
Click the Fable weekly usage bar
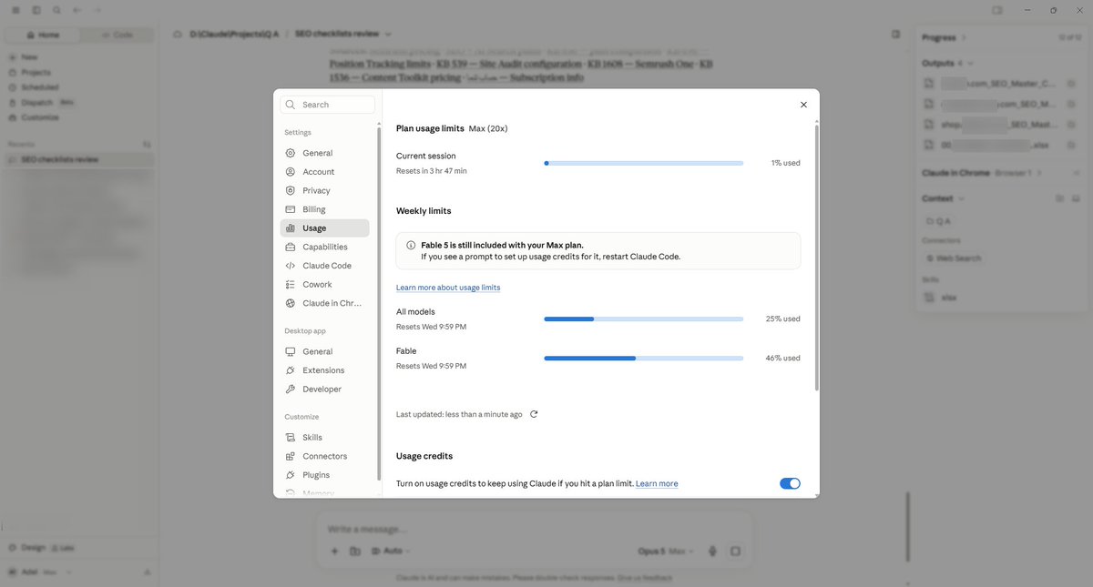[644, 359]
